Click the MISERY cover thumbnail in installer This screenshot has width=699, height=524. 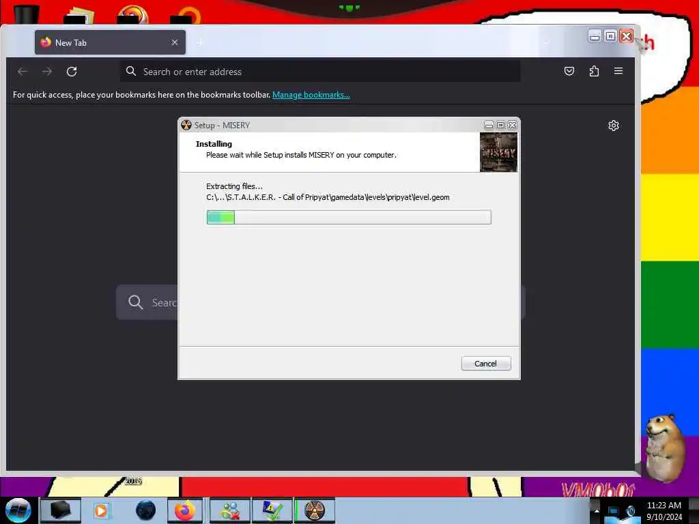498,152
